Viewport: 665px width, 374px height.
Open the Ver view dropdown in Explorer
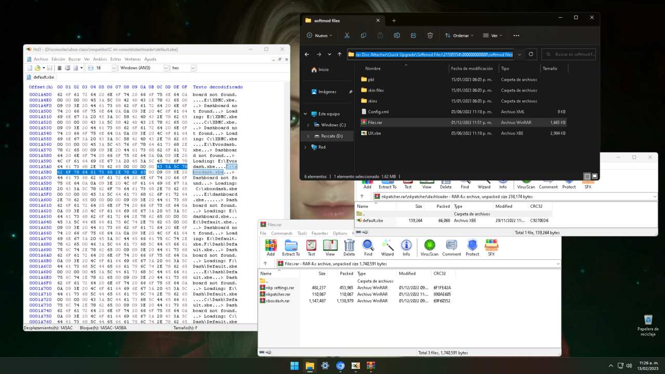point(493,35)
